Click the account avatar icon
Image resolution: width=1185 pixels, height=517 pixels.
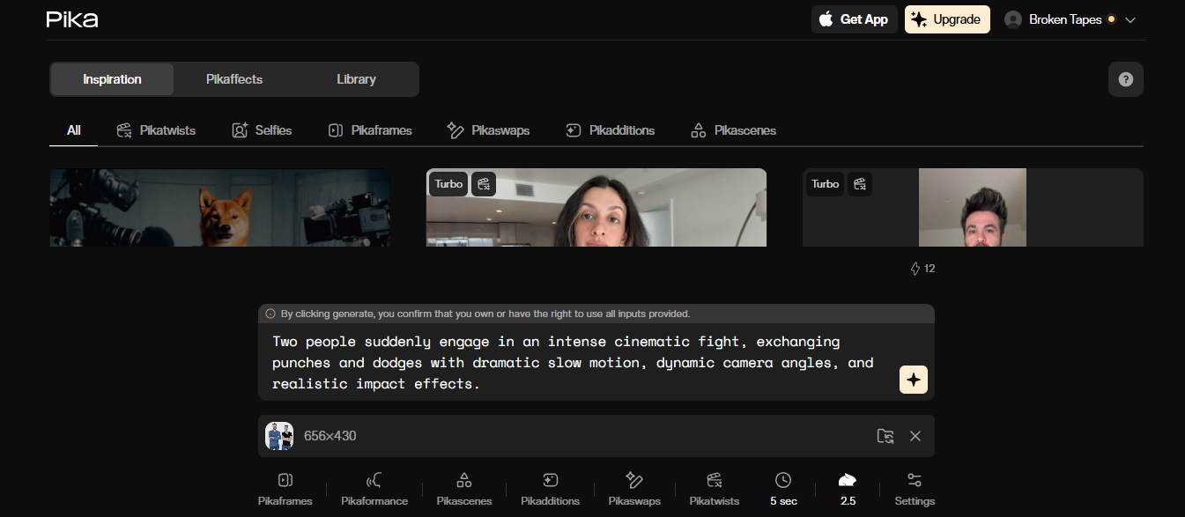coord(1013,19)
